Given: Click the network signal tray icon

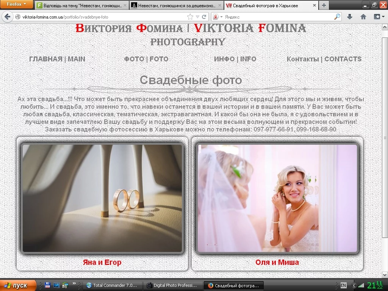Looking at the screenshot, I should click(361, 286).
